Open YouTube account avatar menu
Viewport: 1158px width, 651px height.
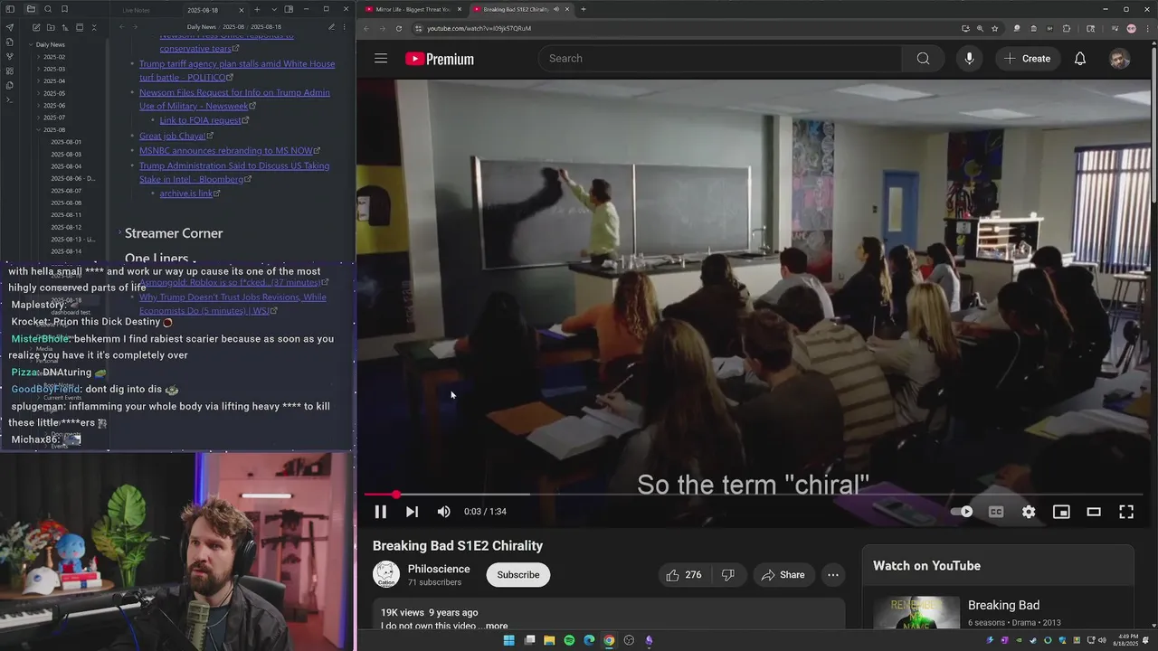(x=1120, y=59)
